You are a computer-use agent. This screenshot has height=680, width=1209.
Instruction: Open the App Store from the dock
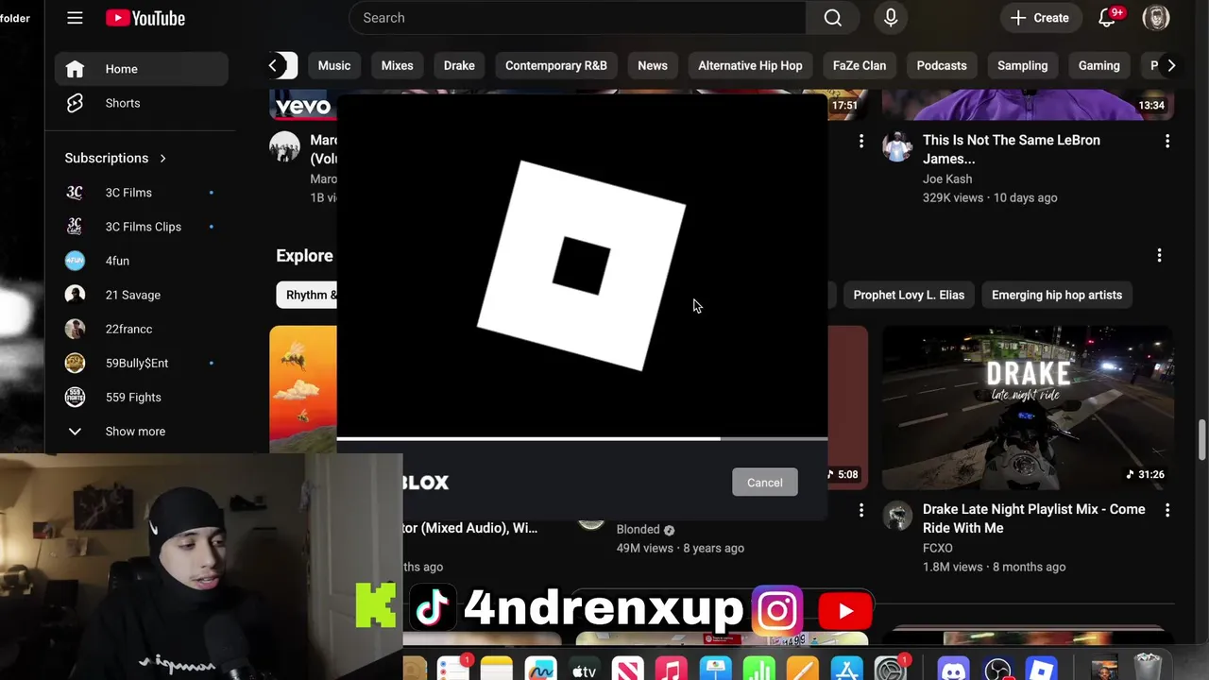847,670
